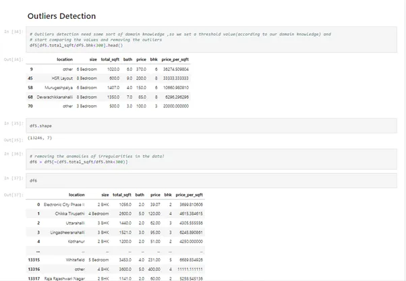Click row index 13315 in df6 output
This screenshot has width=406, height=281.
pyautogui.click(x=34, y=260)
